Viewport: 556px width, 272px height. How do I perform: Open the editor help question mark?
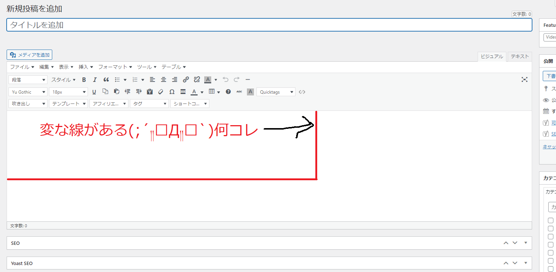click(x=228, y=92)
